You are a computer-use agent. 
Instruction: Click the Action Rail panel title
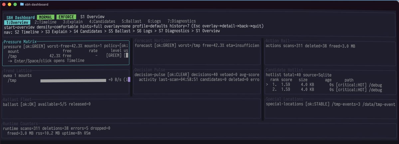(278, 41)
